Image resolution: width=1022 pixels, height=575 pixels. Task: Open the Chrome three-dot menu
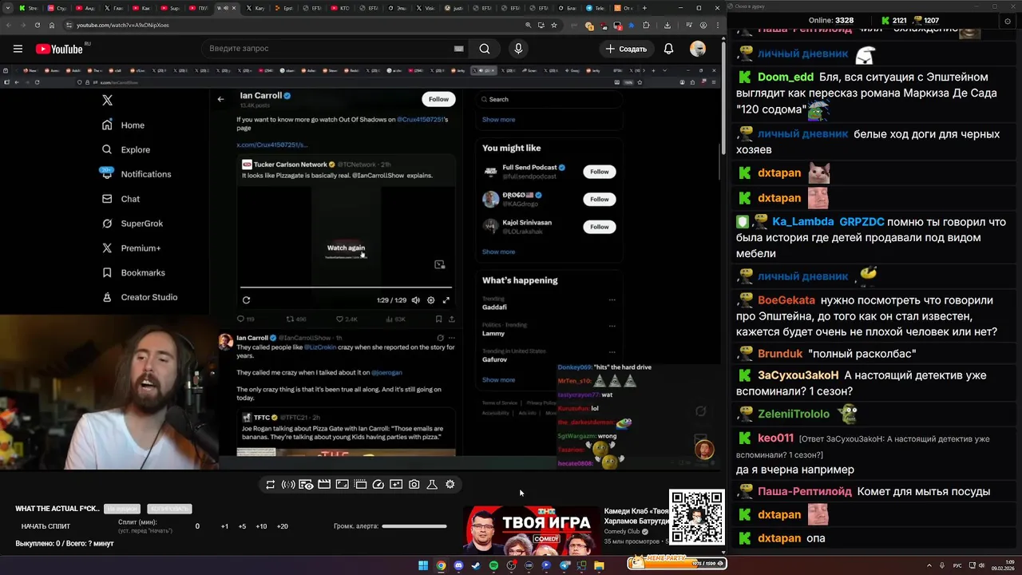tap(716, 25)
